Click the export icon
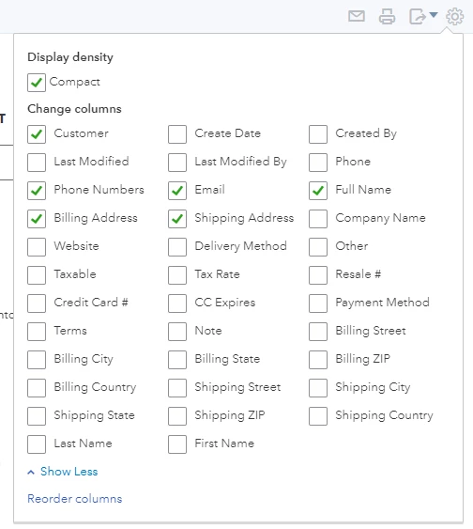 [417, 16]
